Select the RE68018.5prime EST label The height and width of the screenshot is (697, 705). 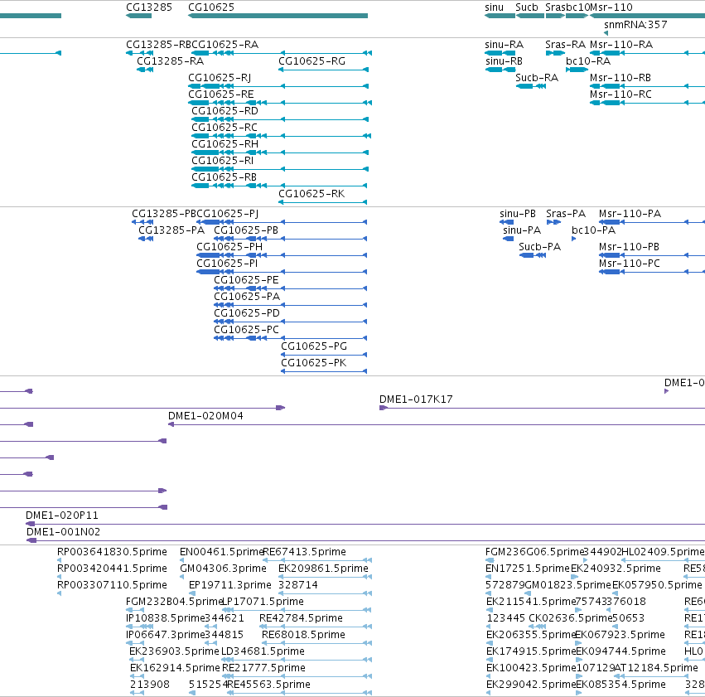[303, 635]
